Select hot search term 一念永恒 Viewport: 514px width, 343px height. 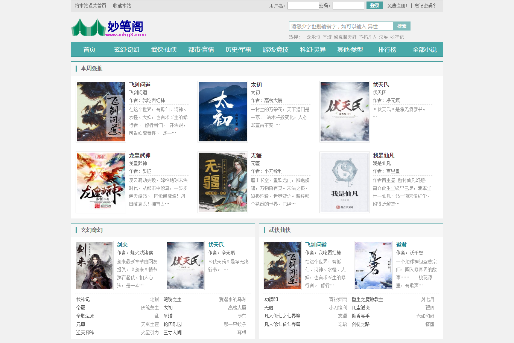pyautogui.click(x=311, y=37)
